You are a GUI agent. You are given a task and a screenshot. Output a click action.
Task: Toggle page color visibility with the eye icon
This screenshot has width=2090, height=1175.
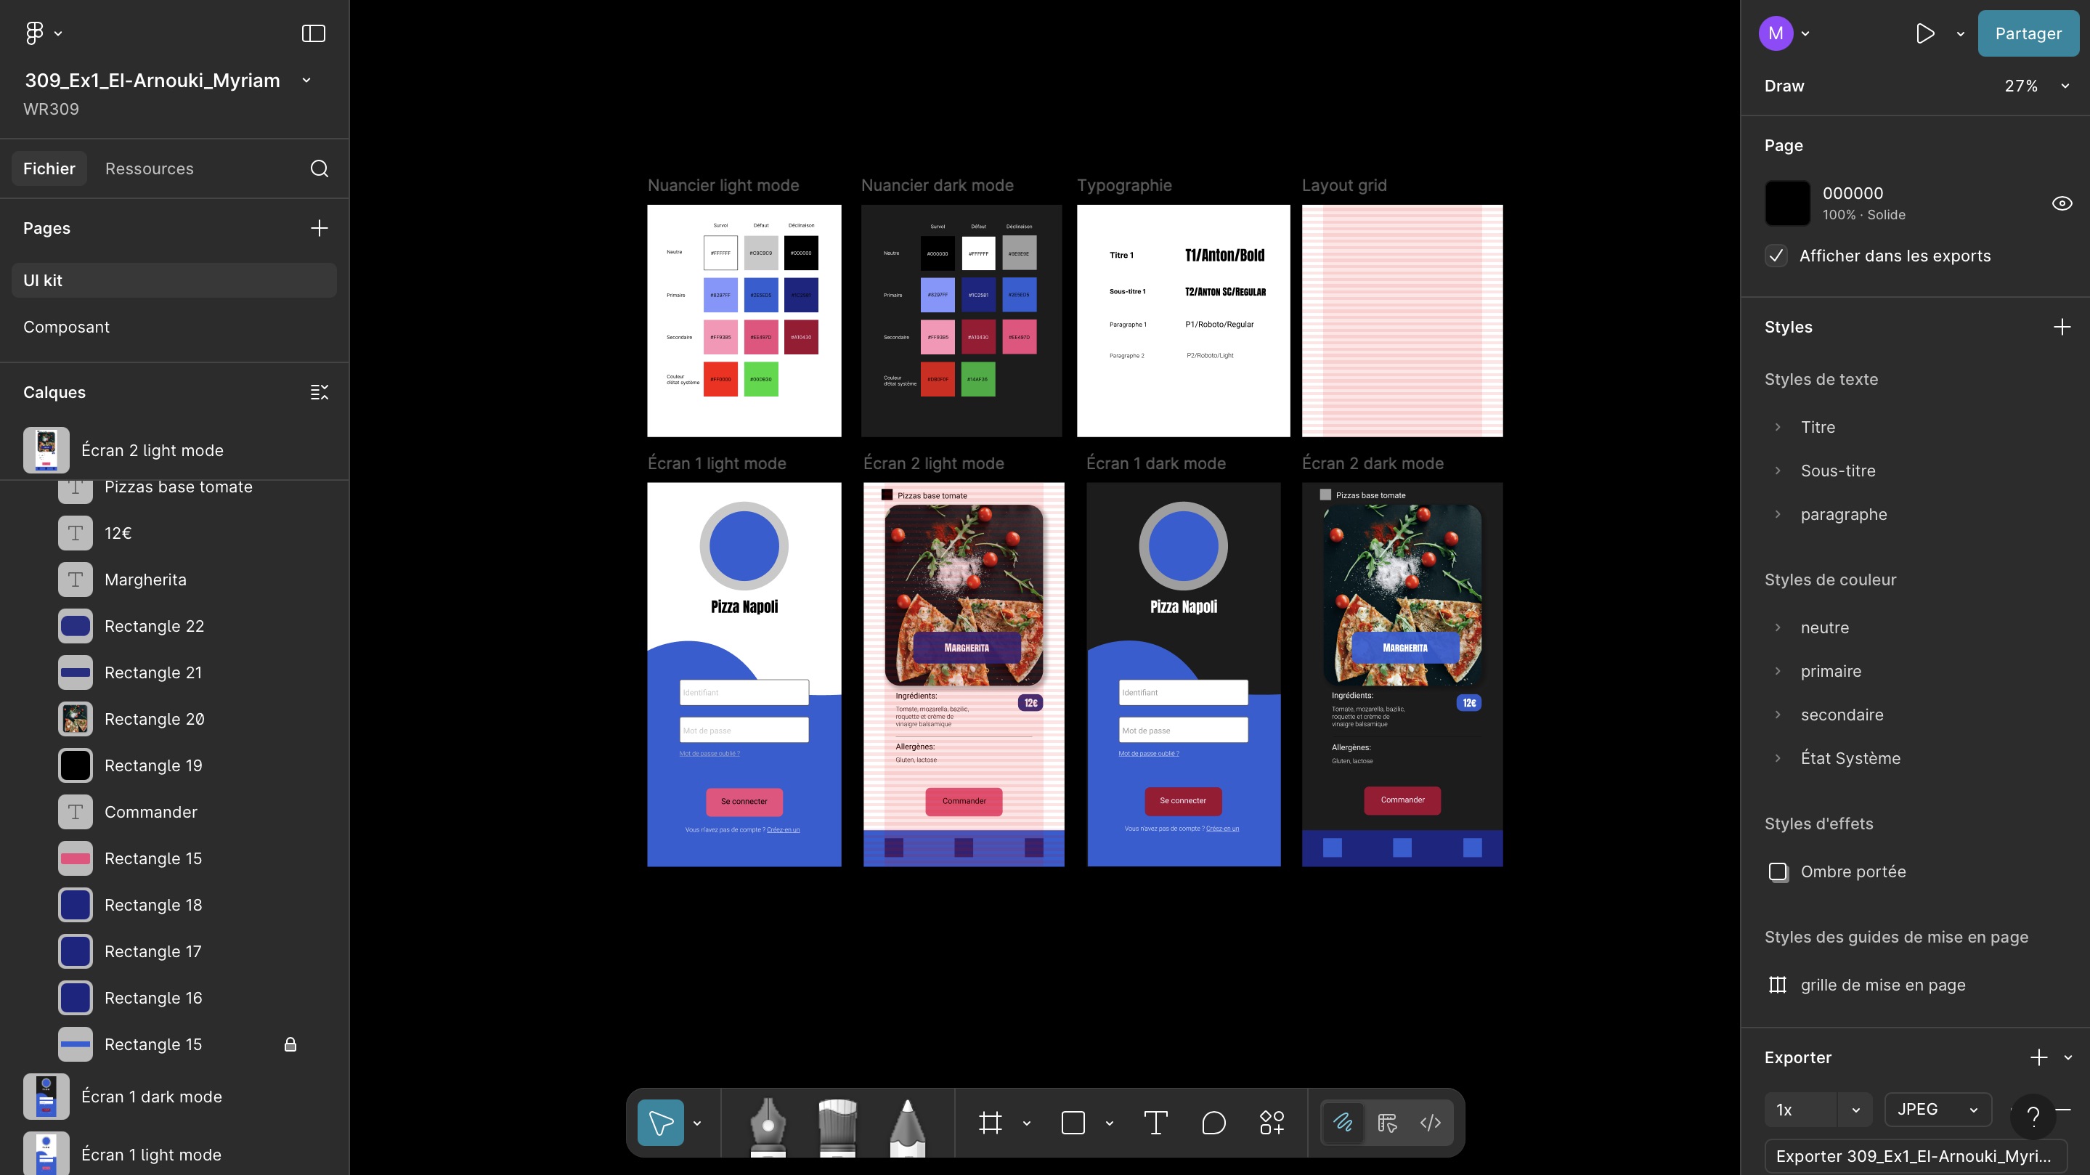tap(2062, 203)
